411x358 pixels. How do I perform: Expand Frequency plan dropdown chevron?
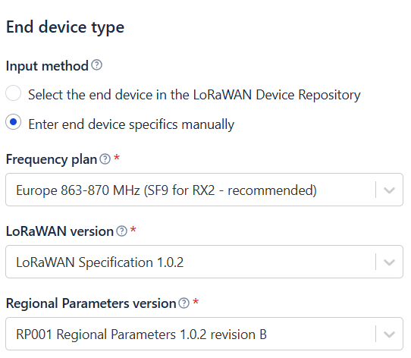(x=389, y=190)
